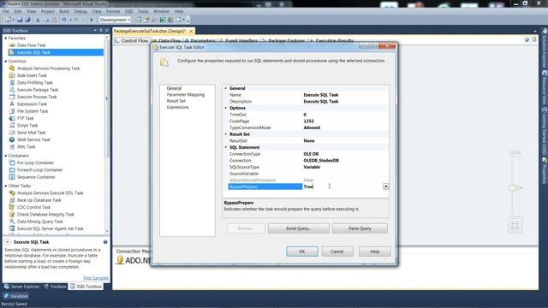Select Analysis Services Execute DDL Task icon

click(12, 193)
